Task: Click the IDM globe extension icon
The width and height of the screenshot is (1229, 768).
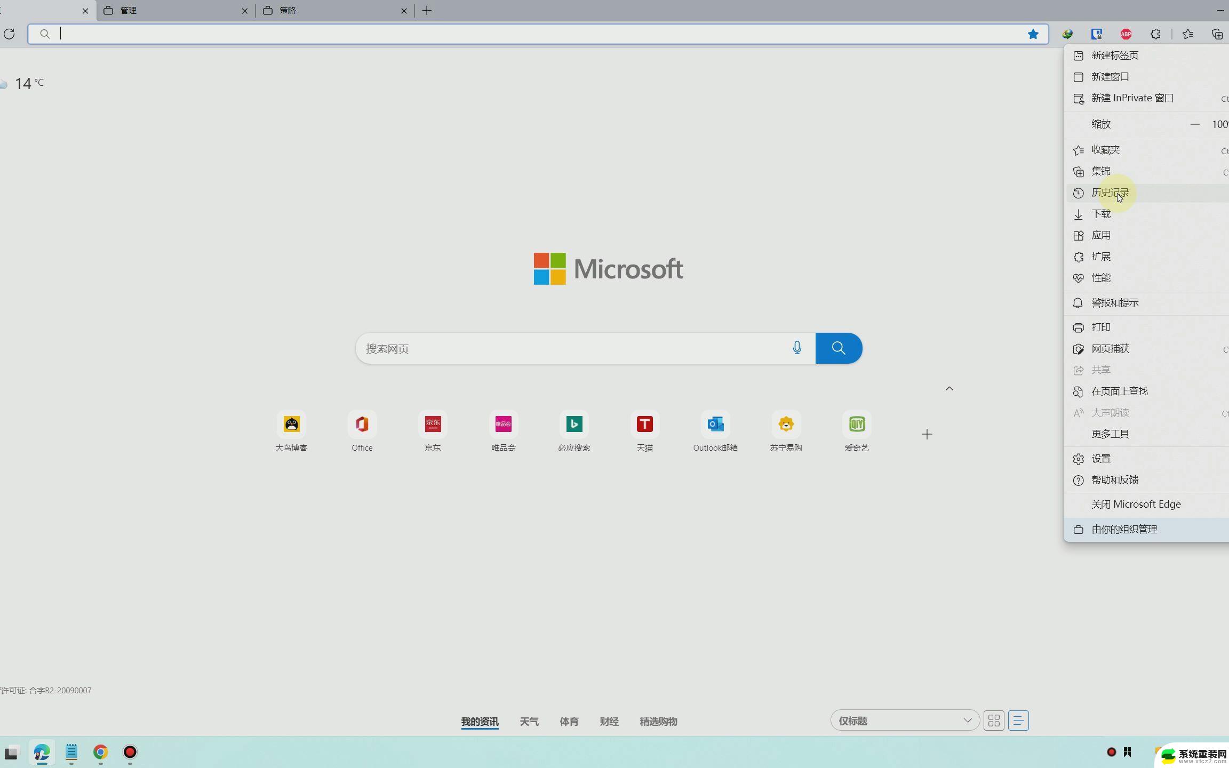Action: click(x=1067, y=34)
